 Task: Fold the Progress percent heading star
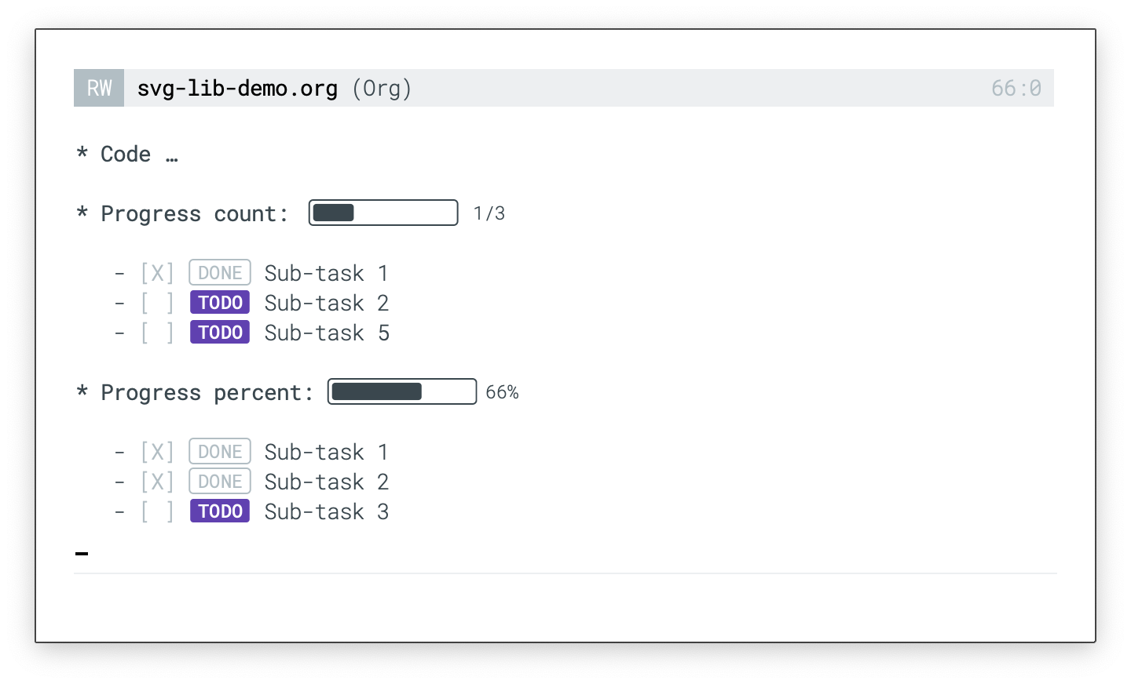(82, 392)
